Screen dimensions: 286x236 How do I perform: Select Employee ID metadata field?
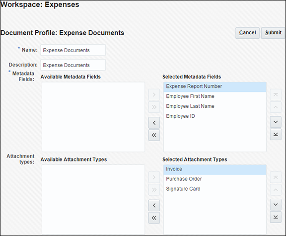point(215,116)
